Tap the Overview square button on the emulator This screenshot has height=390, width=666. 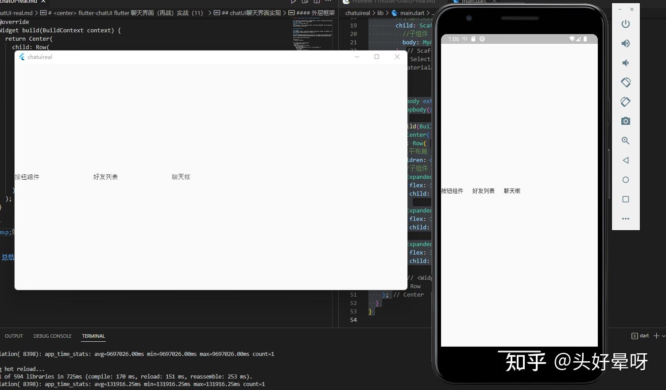click(x=625, y=199)
